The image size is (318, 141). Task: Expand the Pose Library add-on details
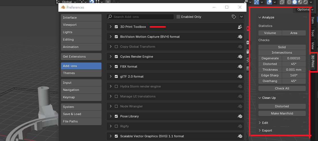click(111, 116)
